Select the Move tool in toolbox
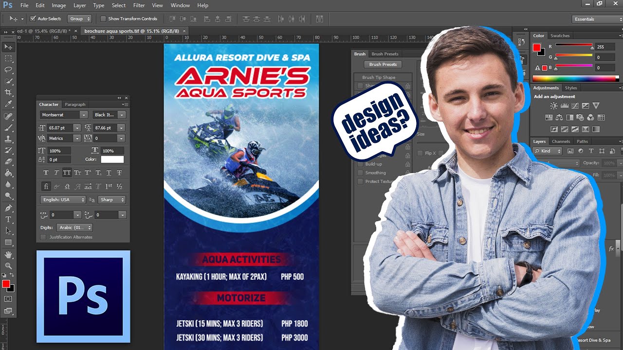This screenshot has width=623, height=350. (8, 47)
